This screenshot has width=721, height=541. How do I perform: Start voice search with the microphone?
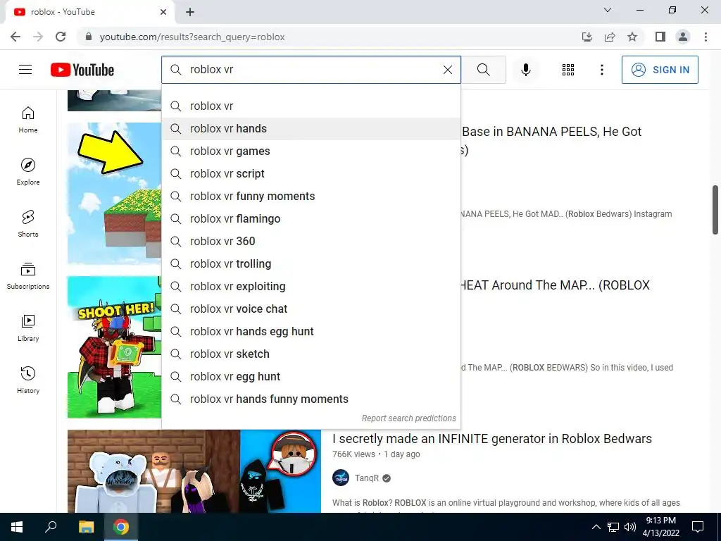point(525,70)
